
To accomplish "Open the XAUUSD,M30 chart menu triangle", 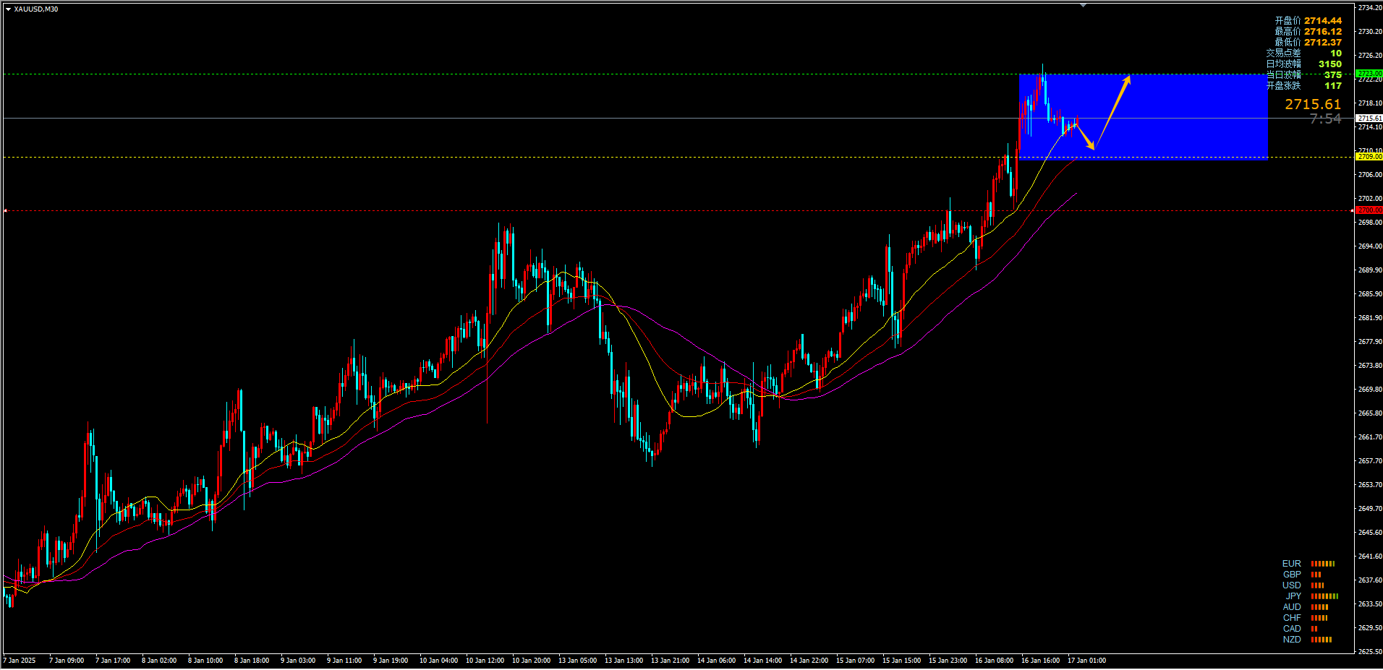I will point(8,9).
